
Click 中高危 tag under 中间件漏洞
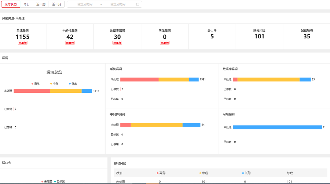70,43
